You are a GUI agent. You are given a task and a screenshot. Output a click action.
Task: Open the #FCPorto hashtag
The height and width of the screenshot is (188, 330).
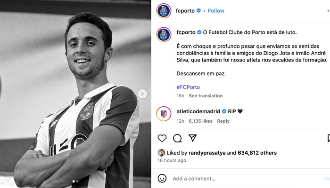coord(188,87)
